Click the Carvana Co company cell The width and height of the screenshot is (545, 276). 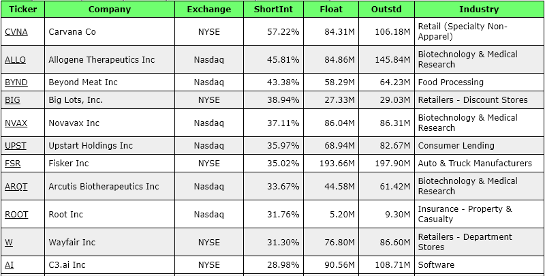pos(72,32)
